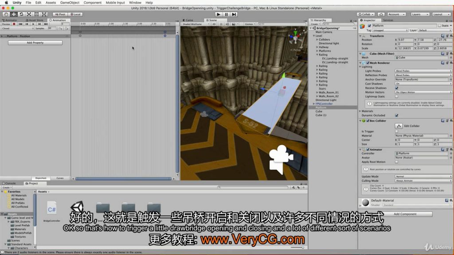Screen dimensions: 454x255
Task: Open the Cloud services icon button
Action: pos(381,14)
